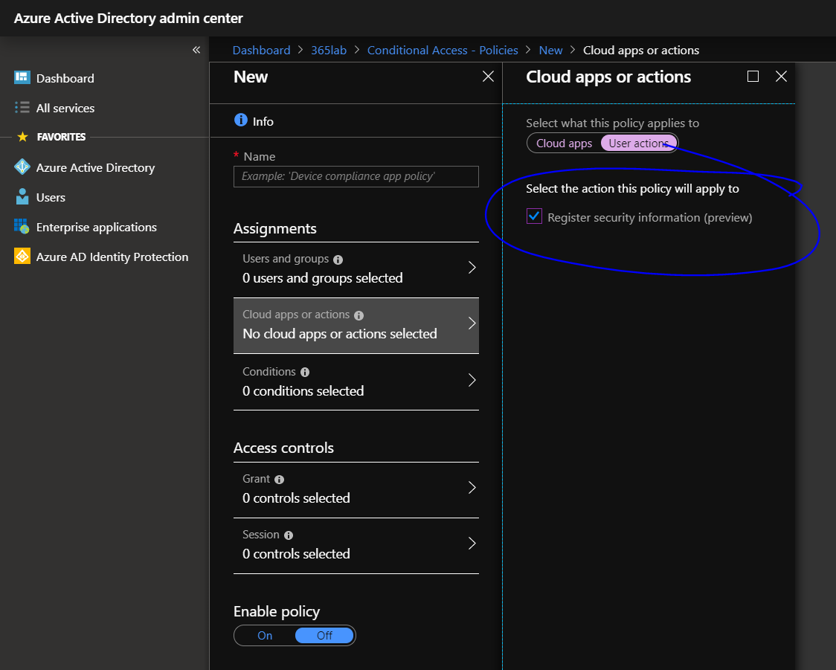Go to Conditional Access - Policies breadcrumb

[443, 50]
